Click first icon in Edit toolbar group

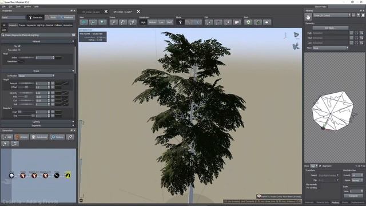coord(209,22)
